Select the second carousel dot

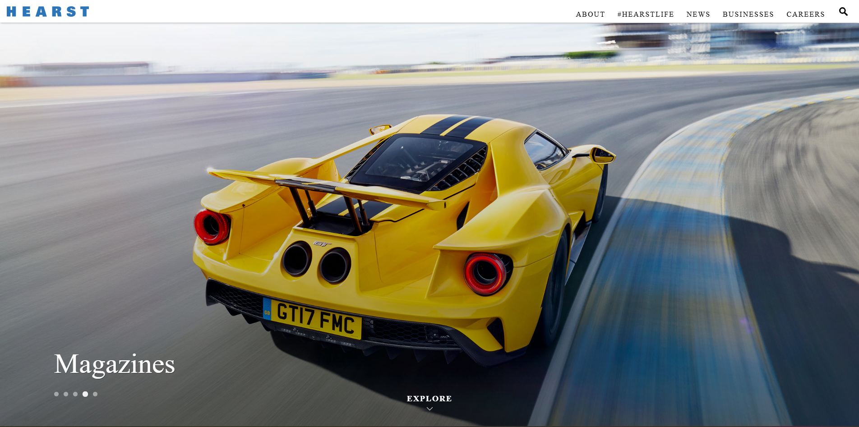point(66,394)
